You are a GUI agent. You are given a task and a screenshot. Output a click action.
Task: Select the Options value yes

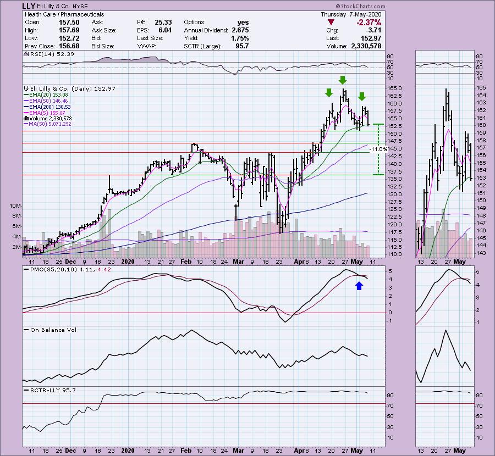tap(243, 23)
